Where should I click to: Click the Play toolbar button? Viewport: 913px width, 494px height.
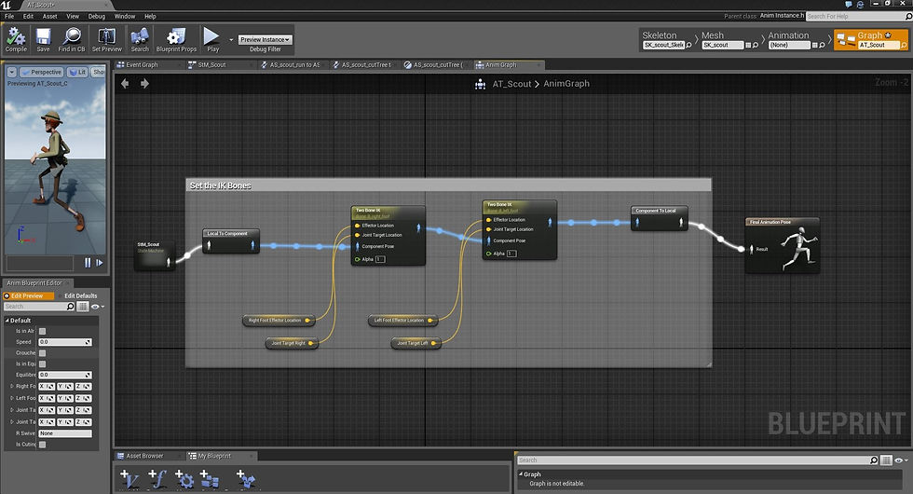coord(212,39)
